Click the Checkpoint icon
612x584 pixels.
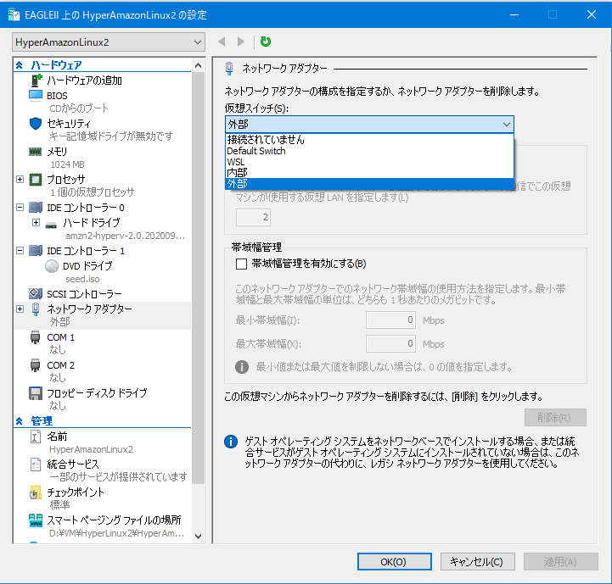click(x=36, y=492)
